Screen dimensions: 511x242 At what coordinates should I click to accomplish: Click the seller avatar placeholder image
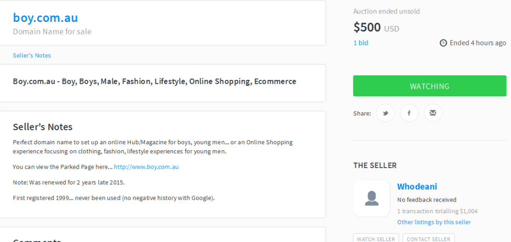coord(371,198)
